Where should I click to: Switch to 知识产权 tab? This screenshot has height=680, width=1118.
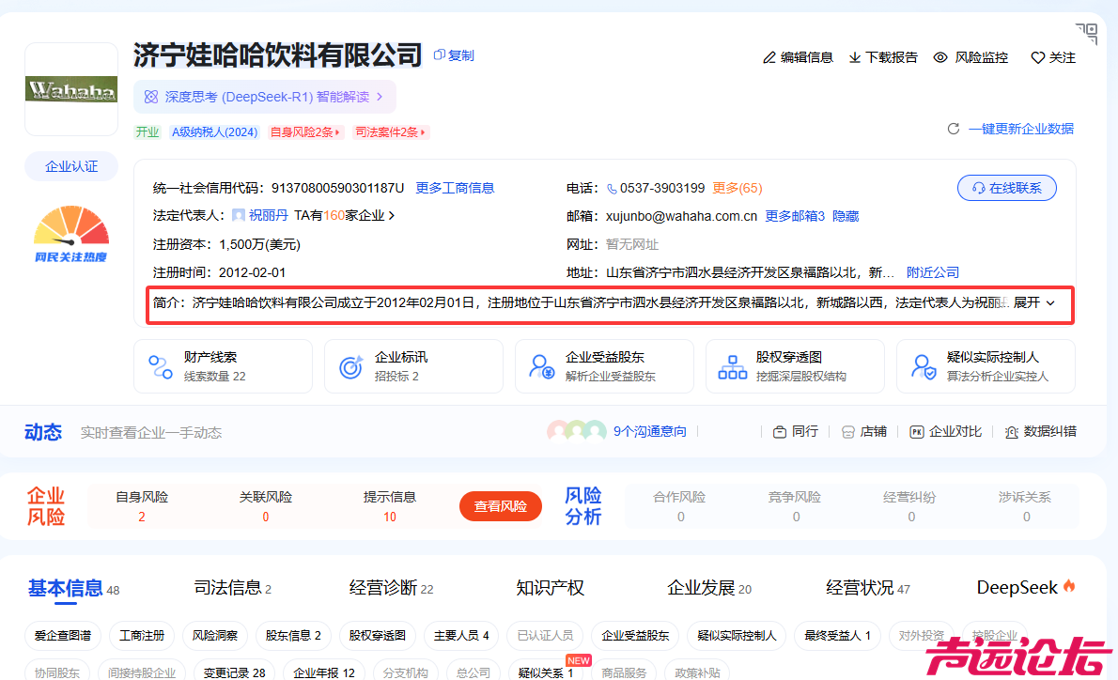pos(550,588)
